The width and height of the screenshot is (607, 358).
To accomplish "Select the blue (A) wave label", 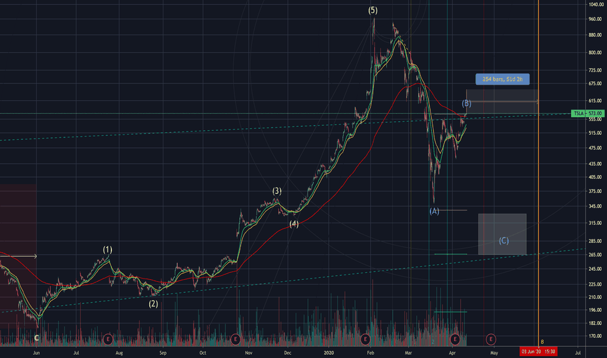I will (x=434, y=212).
